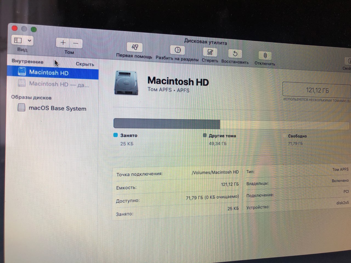This screenshot has height=263, width=351.
Task: Click the 71,79 ГБ (0 КБ очищаемо) value
Action: (x=212, y=197)
